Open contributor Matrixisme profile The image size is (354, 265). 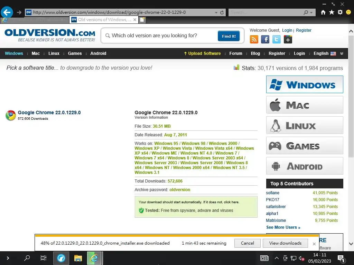click(x=276, y=220)
